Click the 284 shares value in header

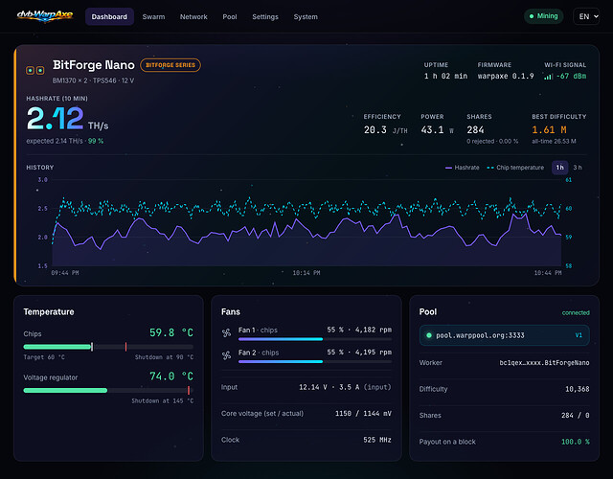pos(475,130)
